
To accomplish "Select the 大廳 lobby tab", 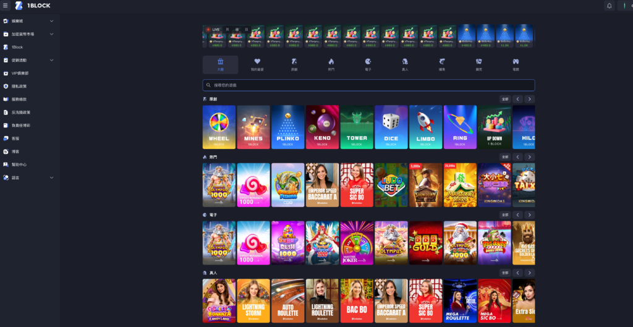I will coord(220,64).
